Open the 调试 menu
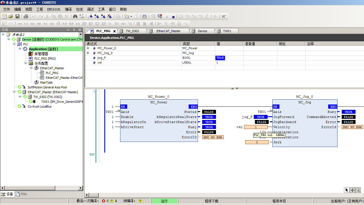Viewport: 364px width, 205px height. click(x=91, y=9)
